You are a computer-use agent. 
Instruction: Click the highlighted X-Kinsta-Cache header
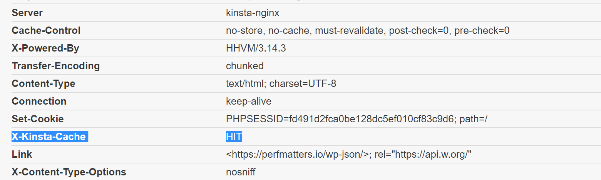coord(49,137)
